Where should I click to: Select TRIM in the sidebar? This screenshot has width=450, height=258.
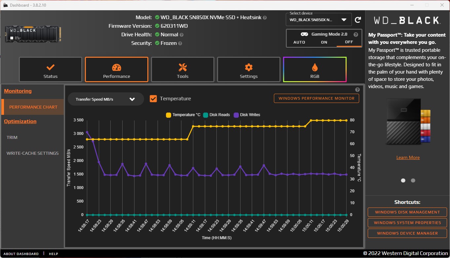[x=12, y=137]
